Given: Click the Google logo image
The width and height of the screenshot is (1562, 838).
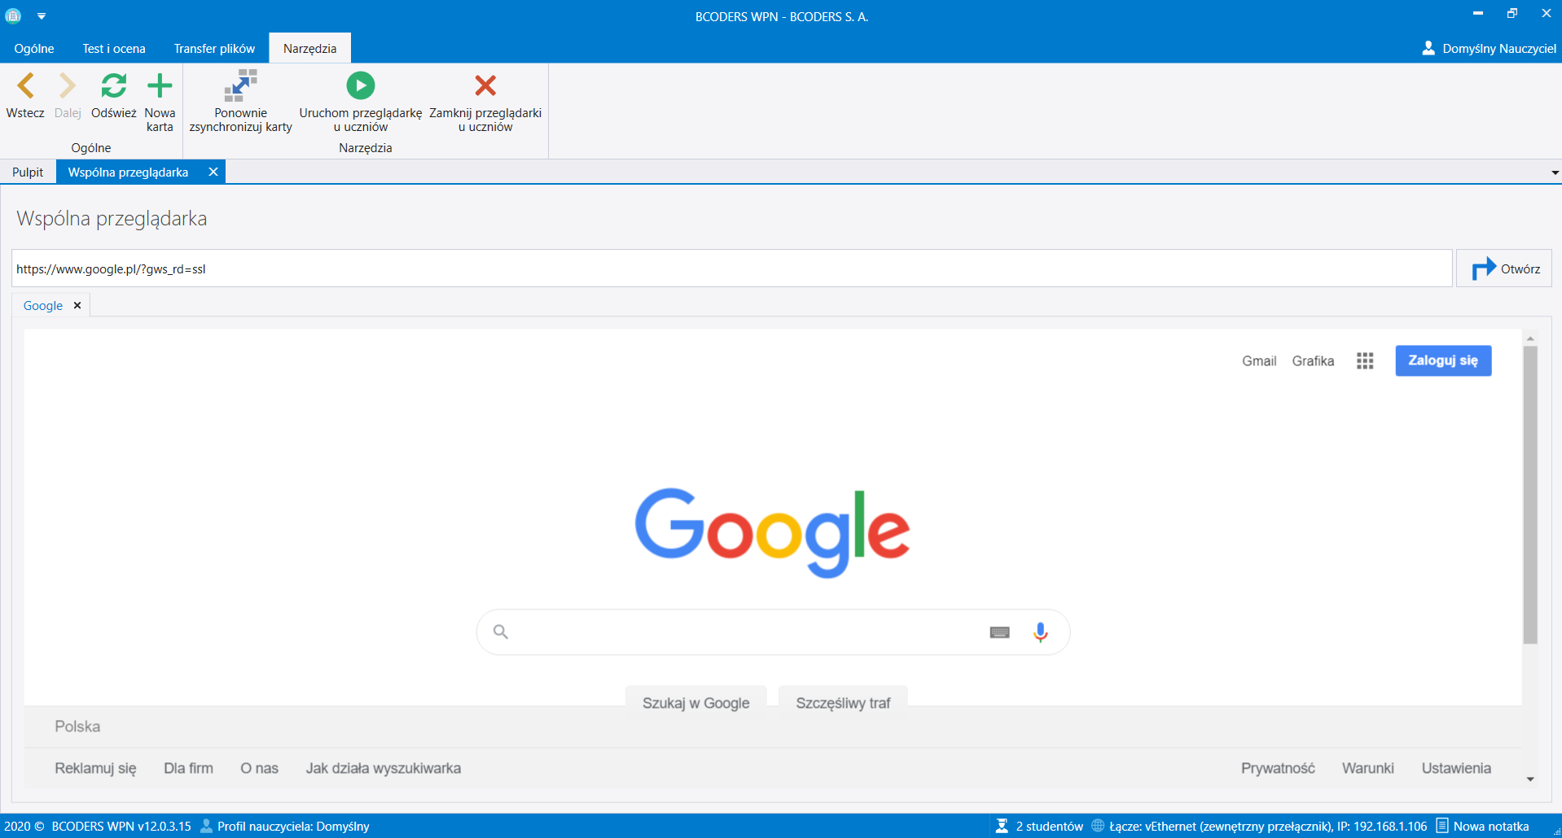Looking at the screenshot, I should [x=772, y=532].
